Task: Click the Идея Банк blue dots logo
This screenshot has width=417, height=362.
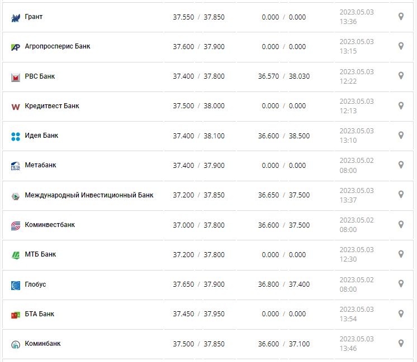Action: [x=16, y=136]
